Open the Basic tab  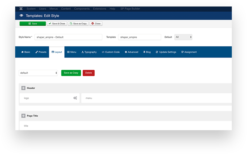26,52
